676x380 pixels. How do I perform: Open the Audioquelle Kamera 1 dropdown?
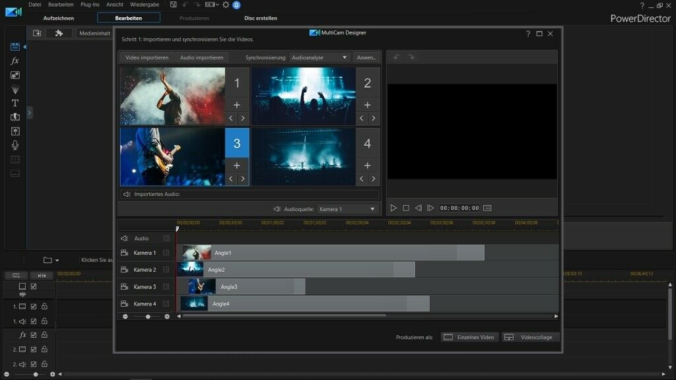[347, 209]
